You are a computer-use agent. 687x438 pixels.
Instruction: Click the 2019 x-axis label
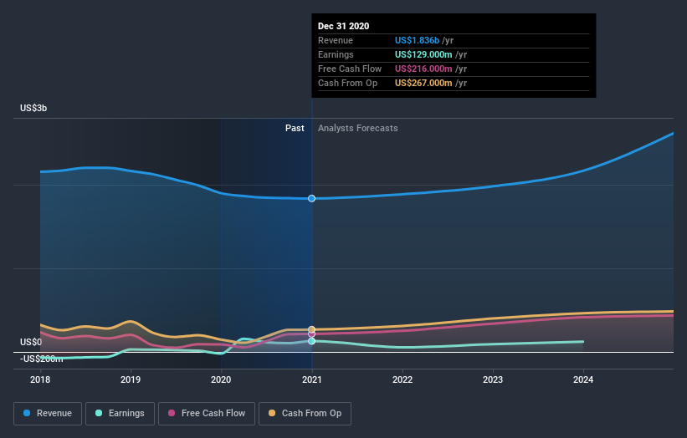click(131, 379)
